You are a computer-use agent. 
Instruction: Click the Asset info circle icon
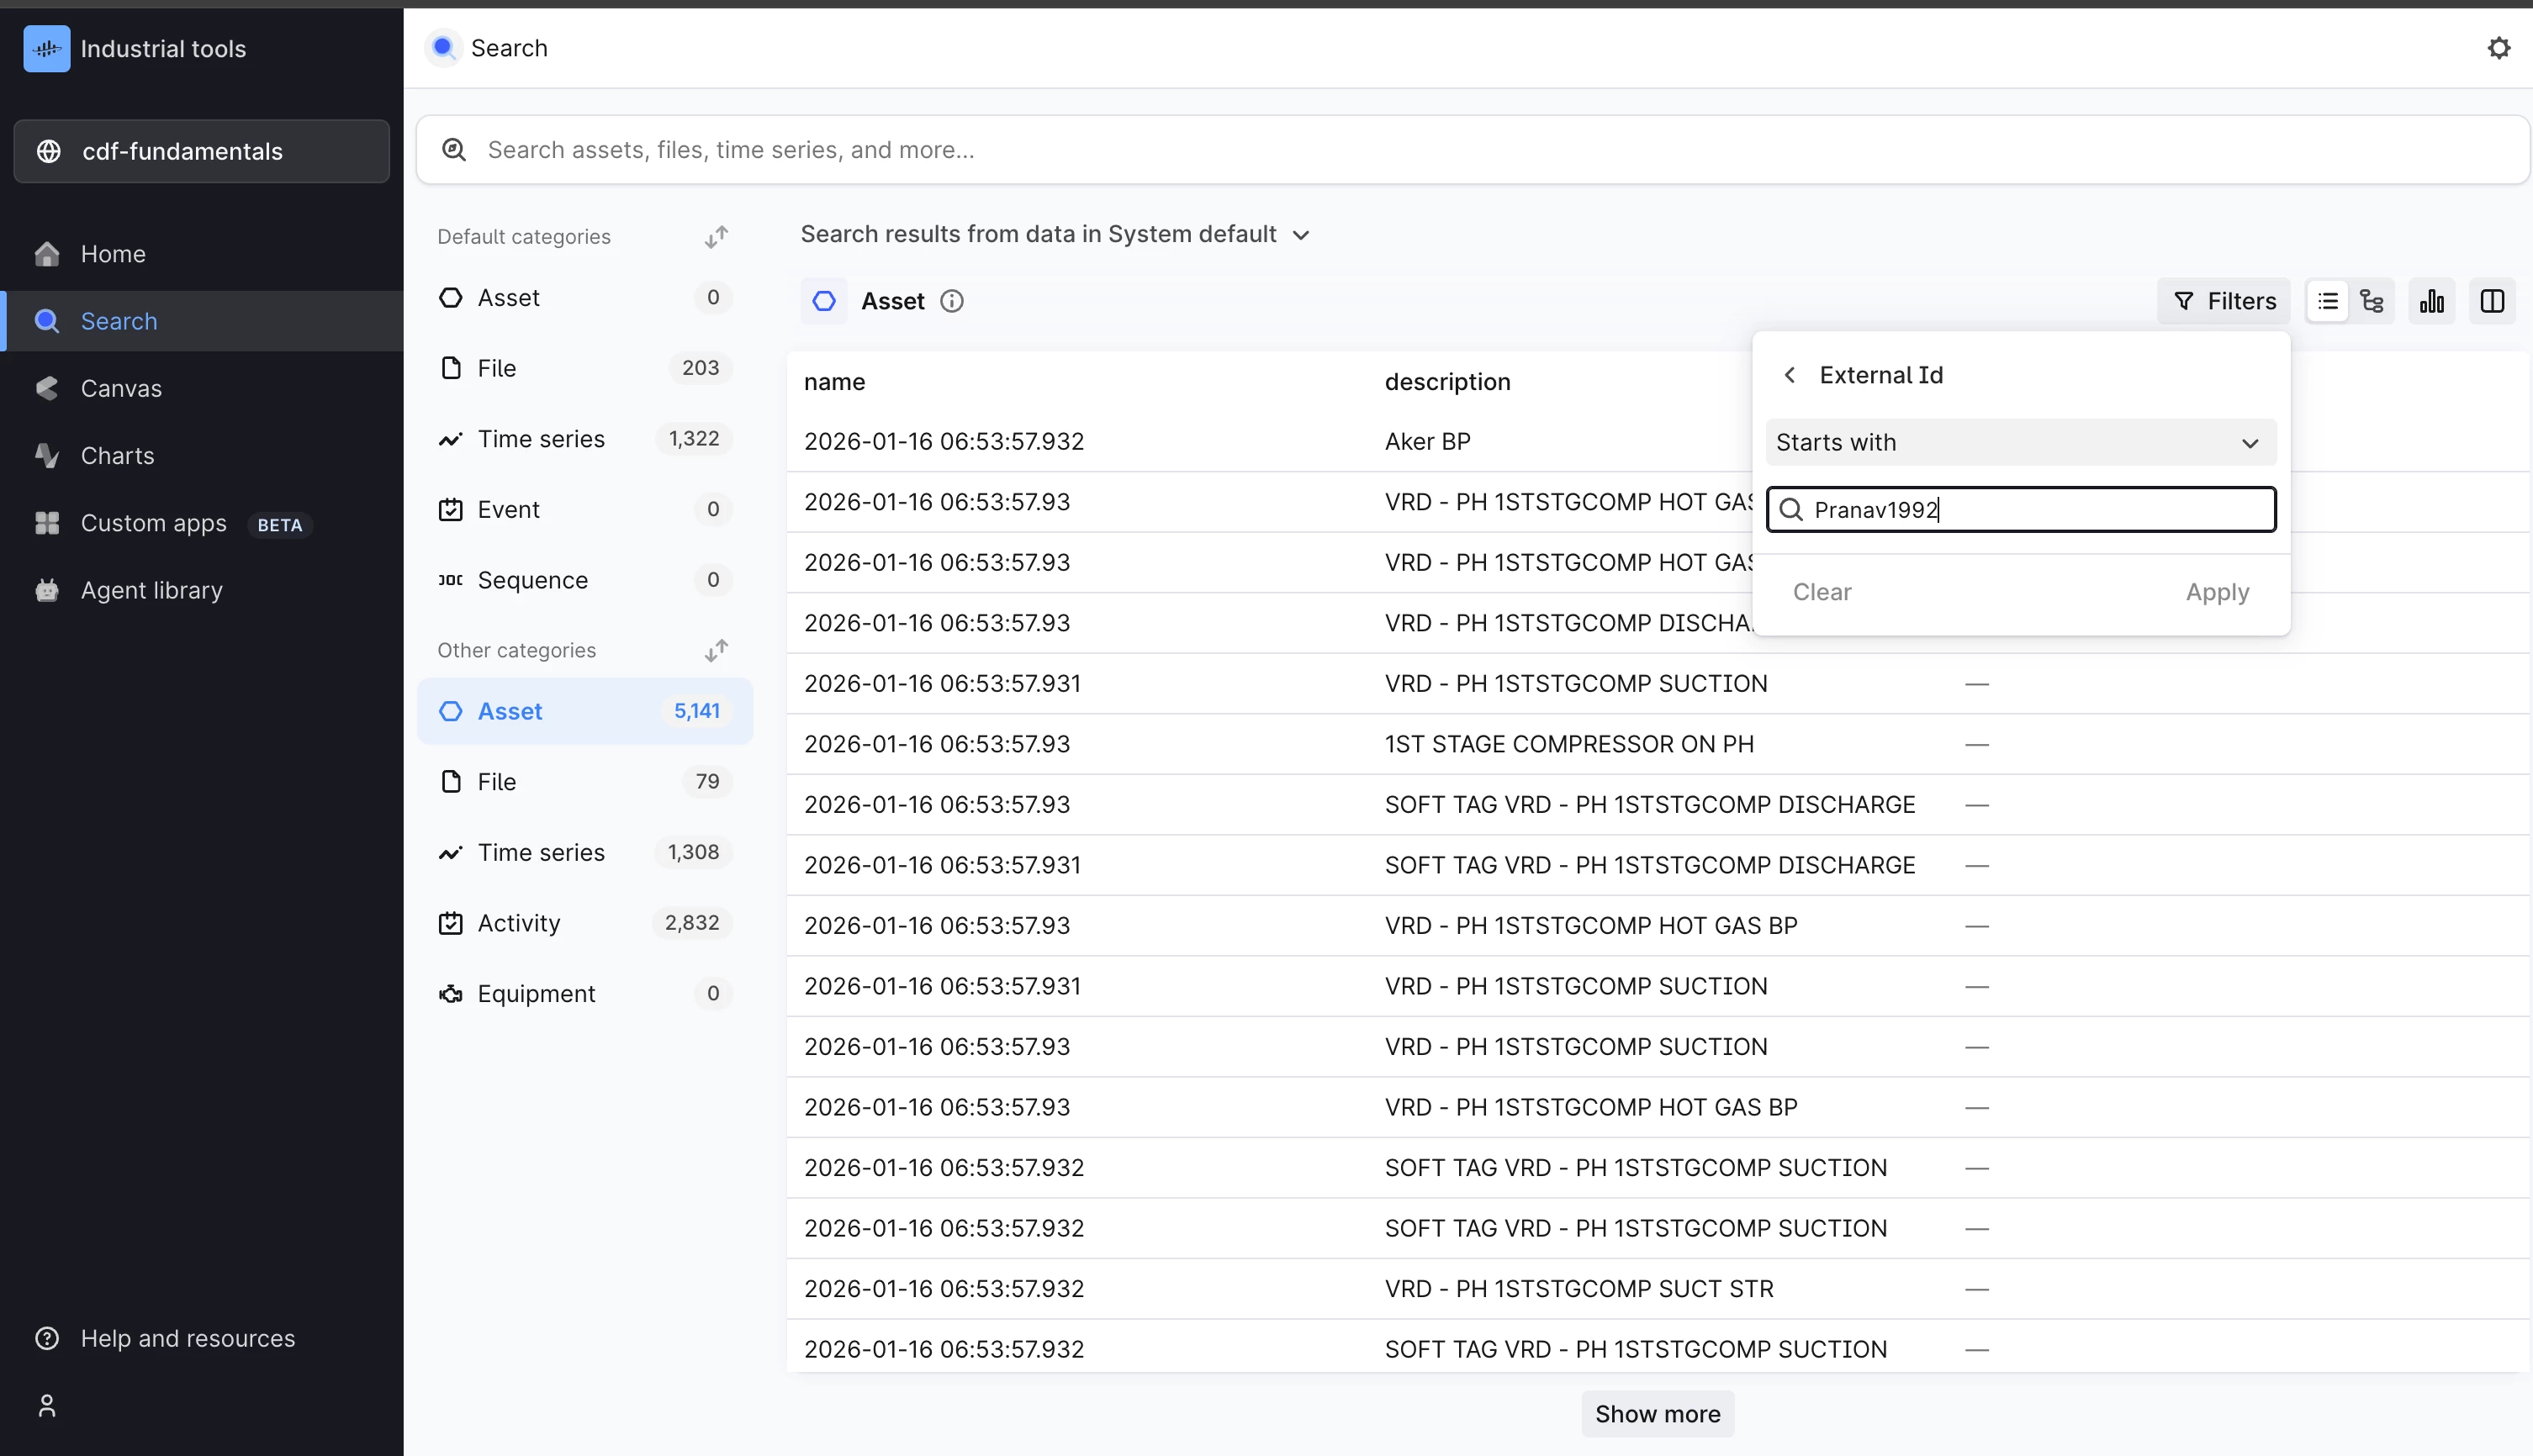coord(951,301)
